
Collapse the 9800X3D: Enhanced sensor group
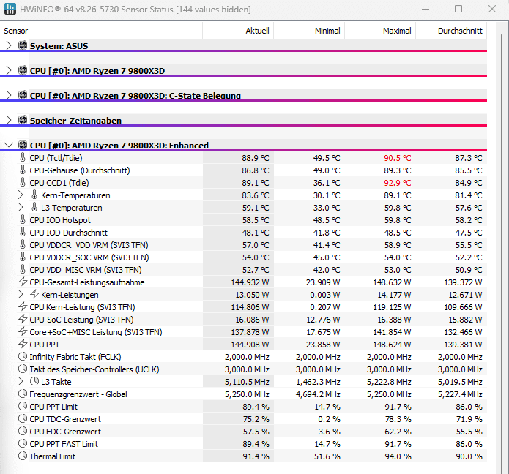(9, 145)
